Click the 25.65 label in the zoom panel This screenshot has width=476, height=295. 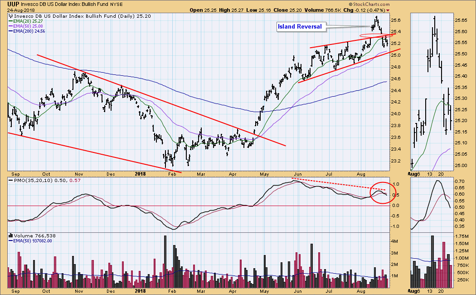461,20
